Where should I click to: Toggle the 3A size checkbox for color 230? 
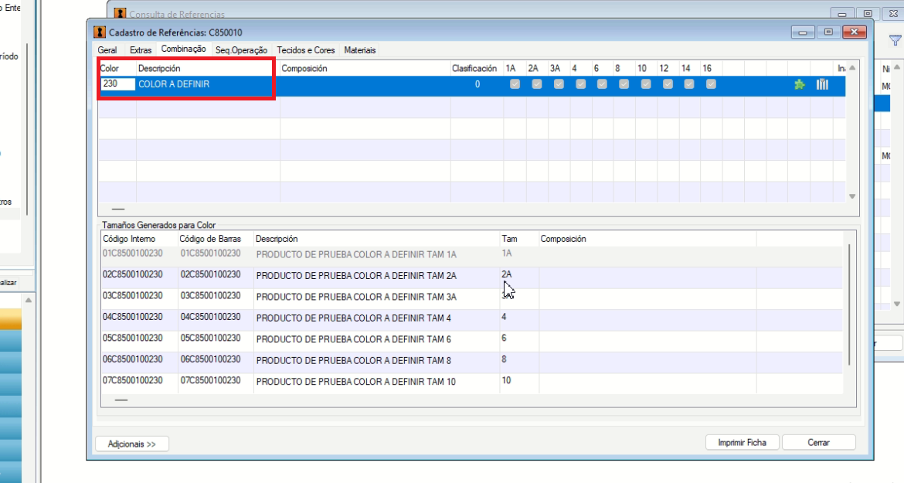pos(559,84)
